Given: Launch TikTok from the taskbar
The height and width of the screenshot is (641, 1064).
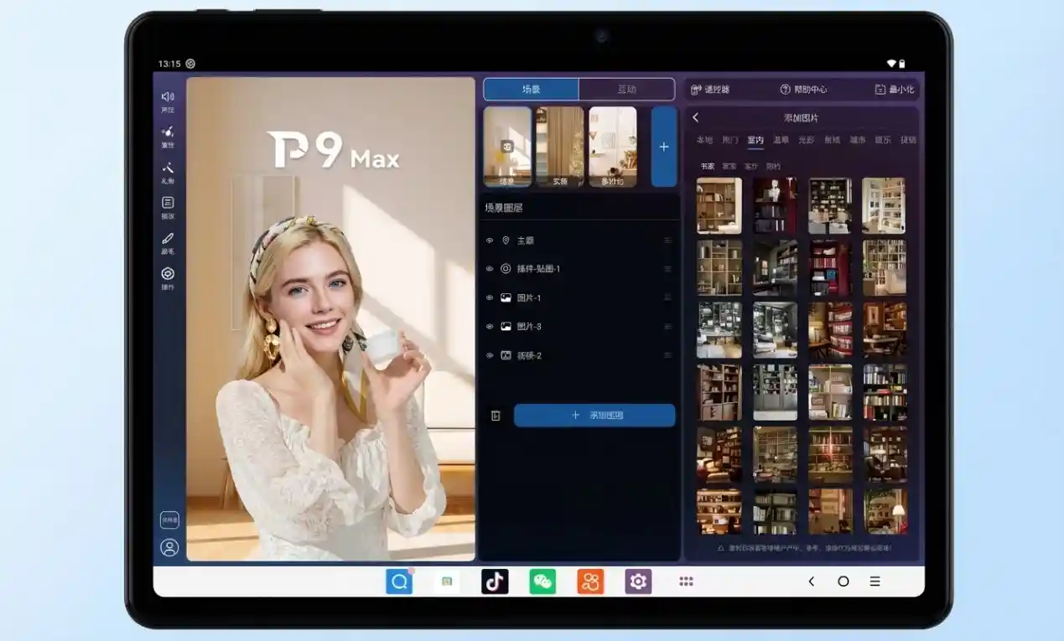Looking at the screenshot, I should click(495, 582).
